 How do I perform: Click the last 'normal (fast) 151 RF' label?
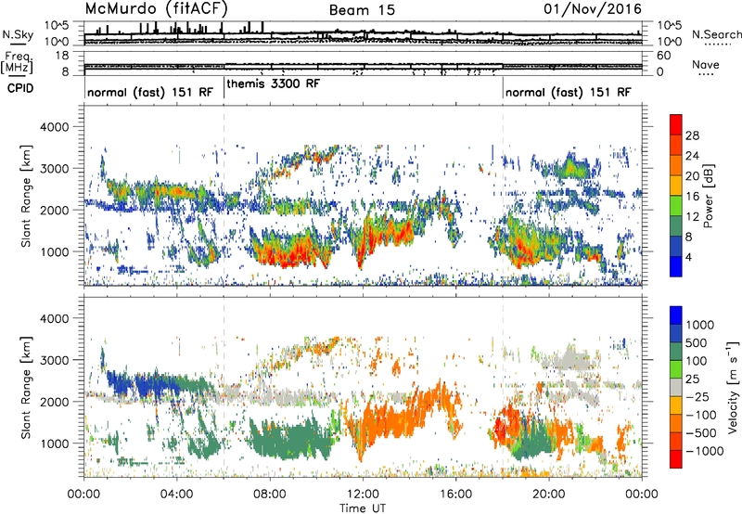click(568, 92)
